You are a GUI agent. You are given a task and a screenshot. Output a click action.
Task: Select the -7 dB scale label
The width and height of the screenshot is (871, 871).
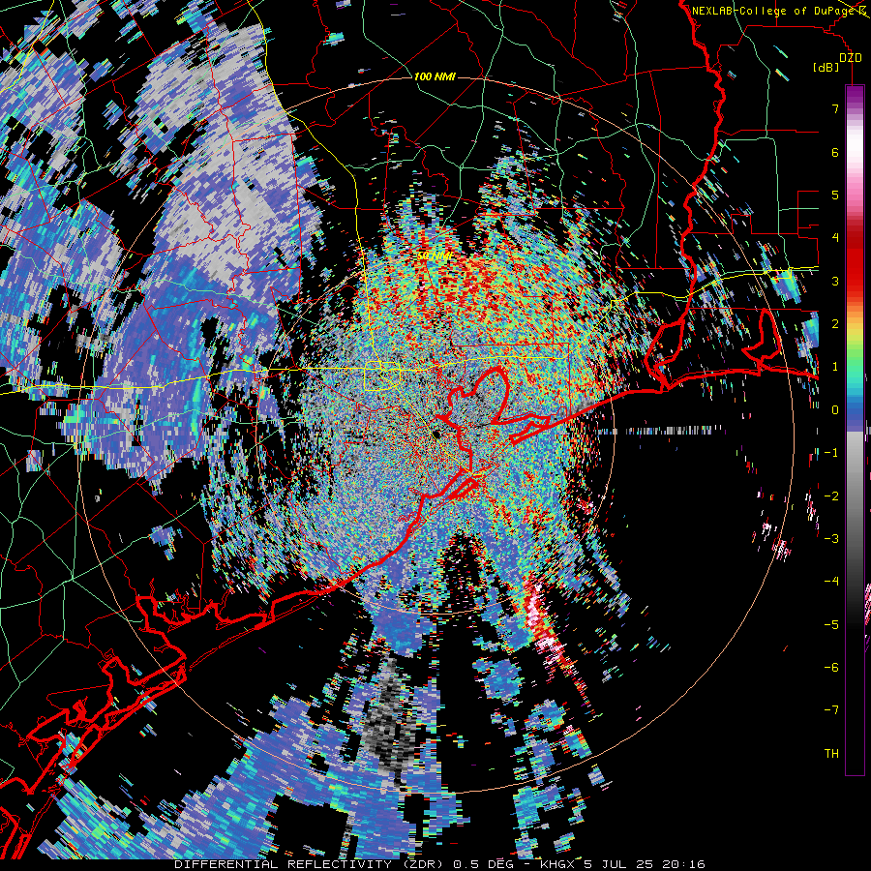coord(831,710)
